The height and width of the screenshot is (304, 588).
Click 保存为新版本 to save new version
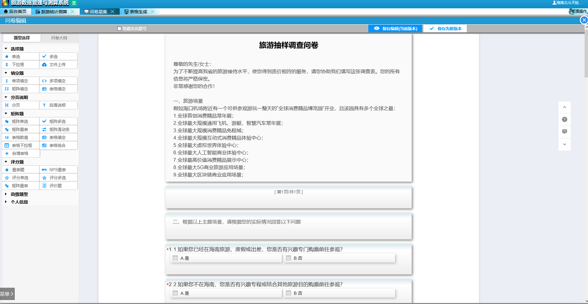[445, 28]
